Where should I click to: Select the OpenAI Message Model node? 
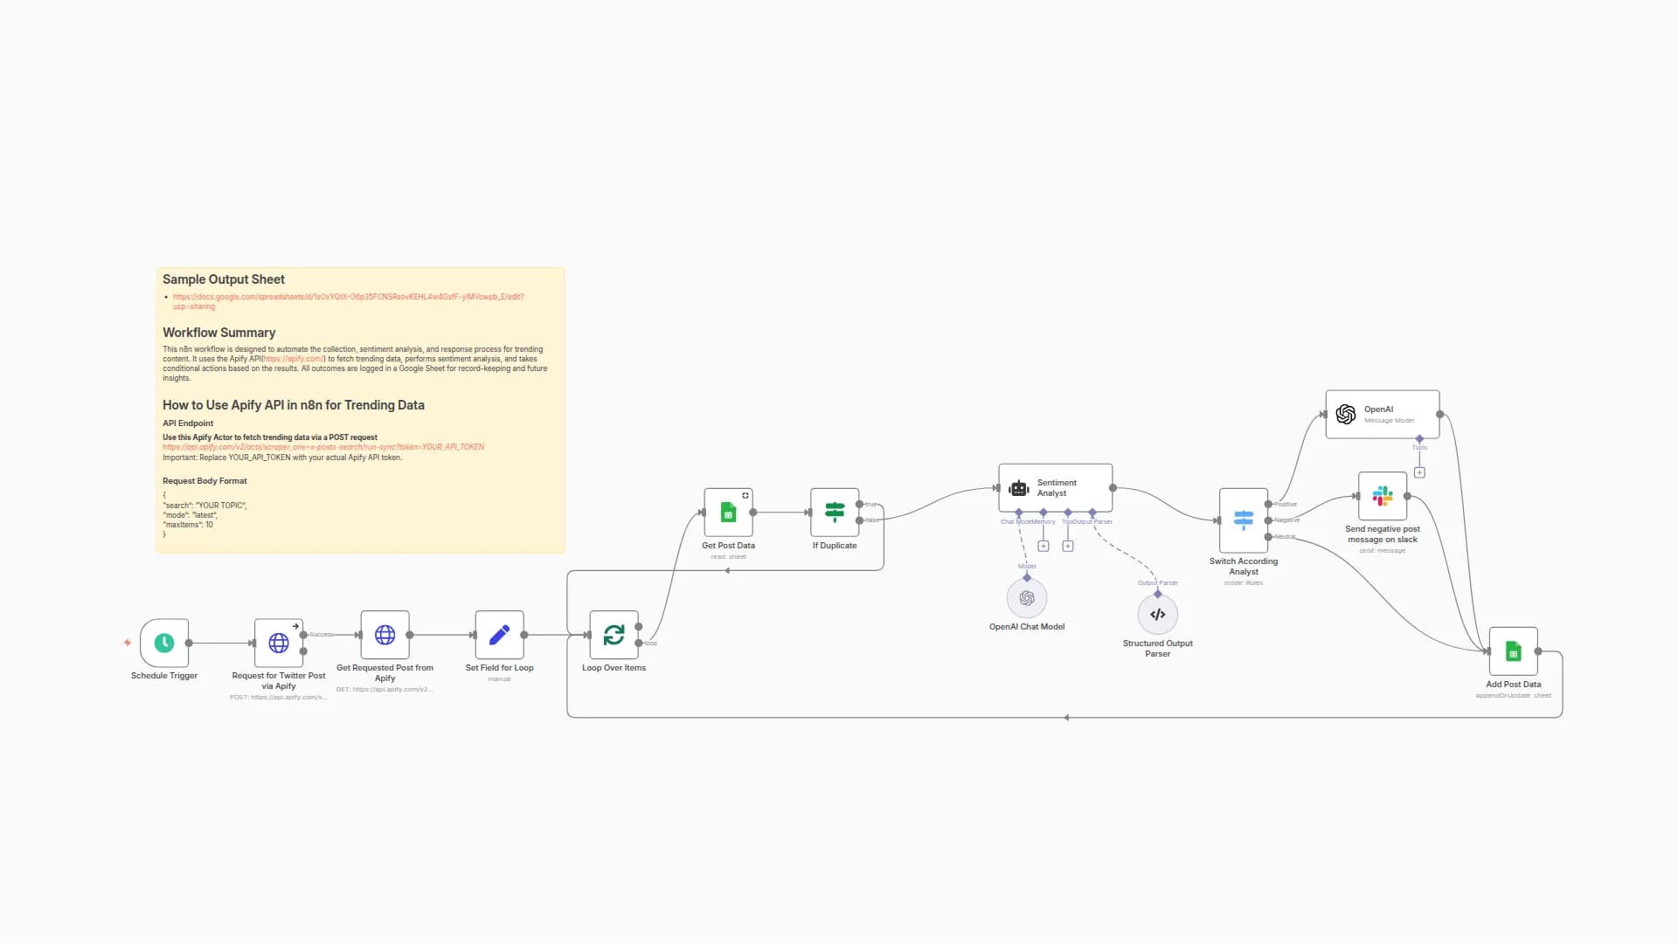[x=1382, y=414]
